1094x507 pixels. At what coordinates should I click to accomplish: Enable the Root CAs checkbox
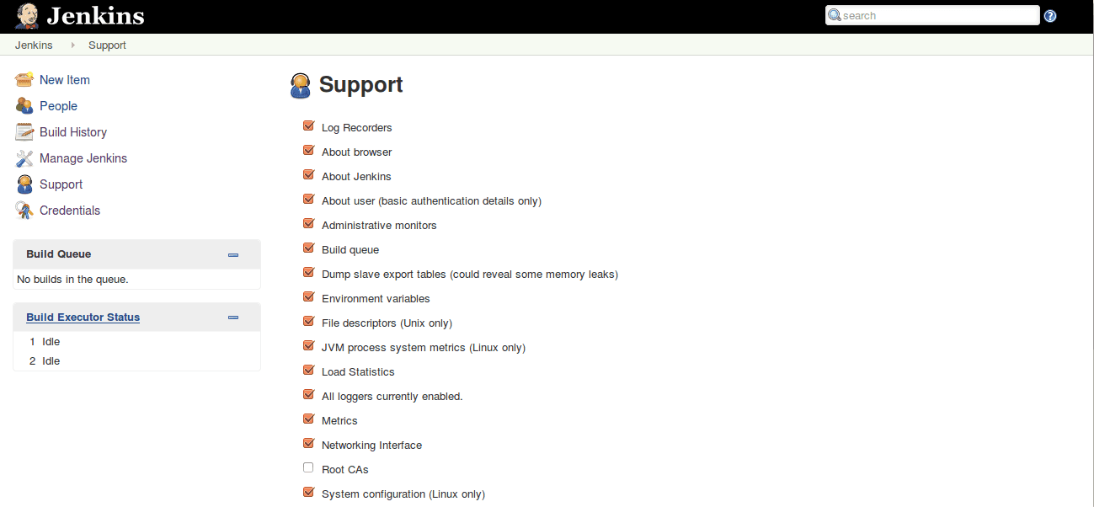click(308, 468)
